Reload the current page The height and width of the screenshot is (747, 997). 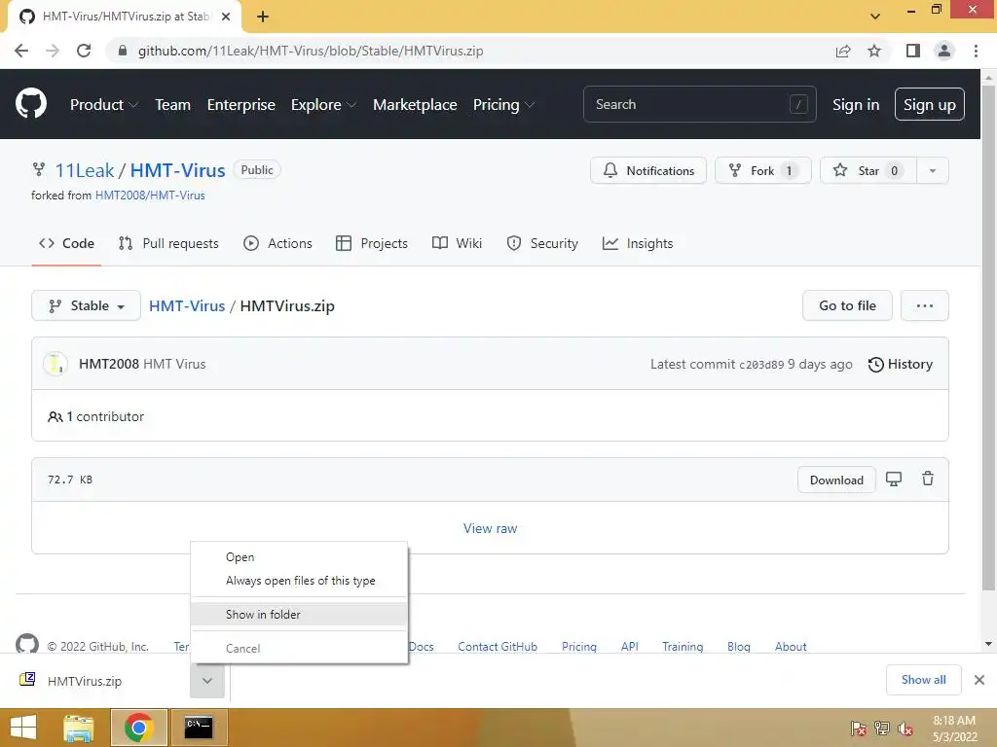[x=84, y=51]
